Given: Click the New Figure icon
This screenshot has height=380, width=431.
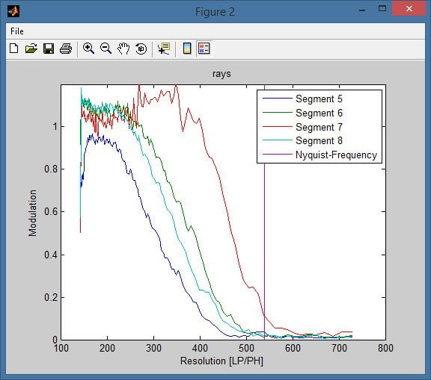Looking at the screenshot, I should [13, 49].
